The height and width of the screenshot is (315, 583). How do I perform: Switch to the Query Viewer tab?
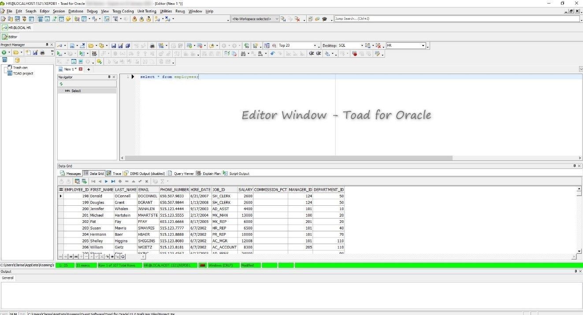click(181, 174)
